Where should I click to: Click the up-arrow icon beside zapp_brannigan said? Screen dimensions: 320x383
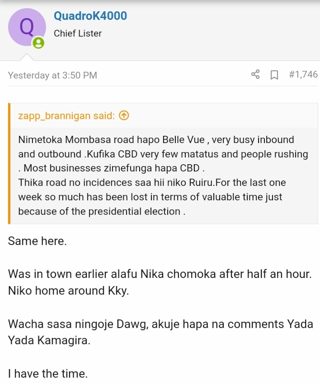coord(124,115)
